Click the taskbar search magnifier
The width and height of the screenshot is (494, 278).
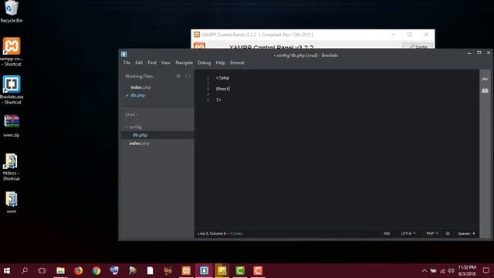24,271
